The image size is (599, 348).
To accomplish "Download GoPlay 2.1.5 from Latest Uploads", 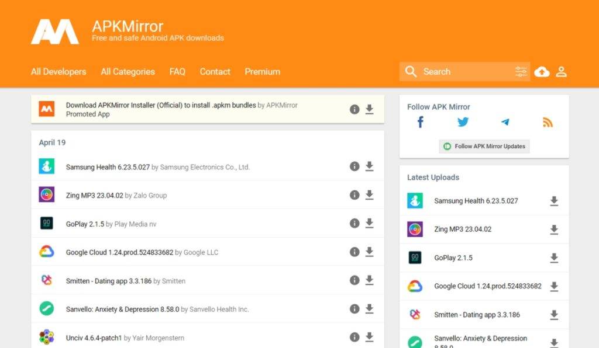I will click(x=554, y=258).
